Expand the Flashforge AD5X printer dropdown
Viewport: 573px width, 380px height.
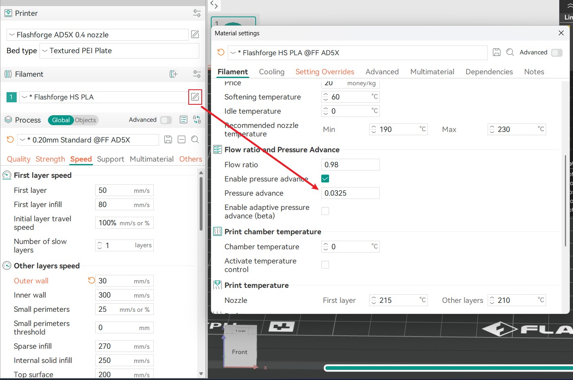tap(98, 35)
